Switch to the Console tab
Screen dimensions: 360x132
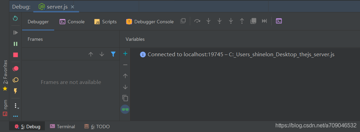pyautogui.click(x=72, y=22)
